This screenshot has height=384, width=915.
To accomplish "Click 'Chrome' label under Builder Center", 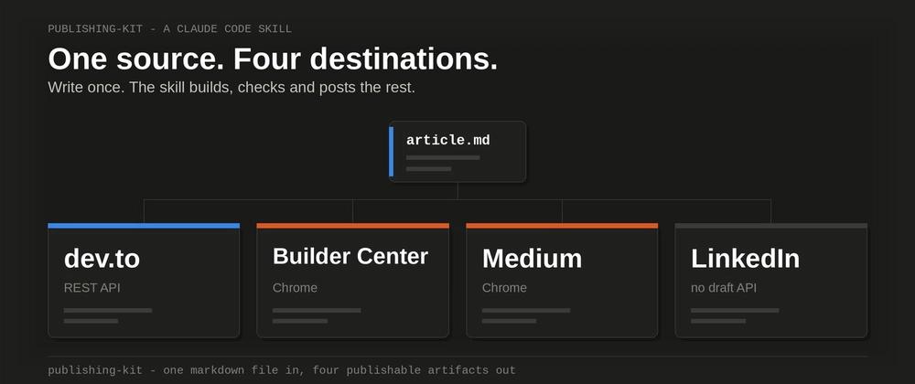I will pos(295,288).
